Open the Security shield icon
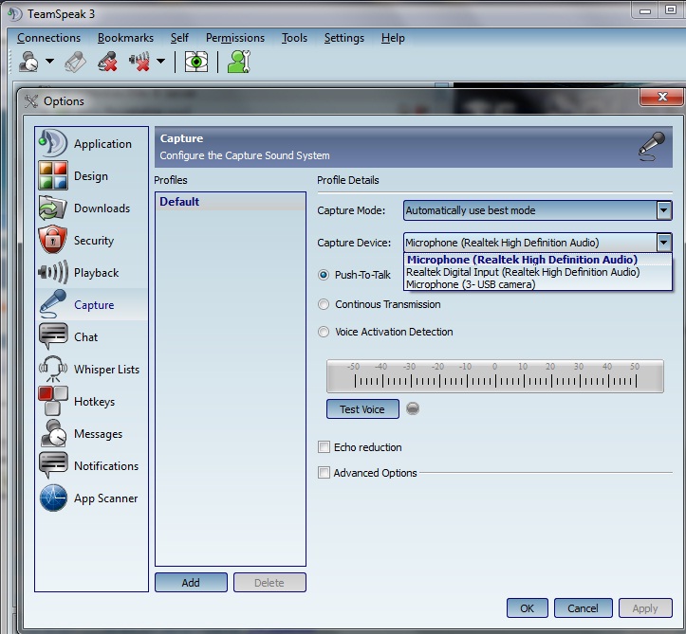Viewport: 686px width, 634px height. (53, 240)
